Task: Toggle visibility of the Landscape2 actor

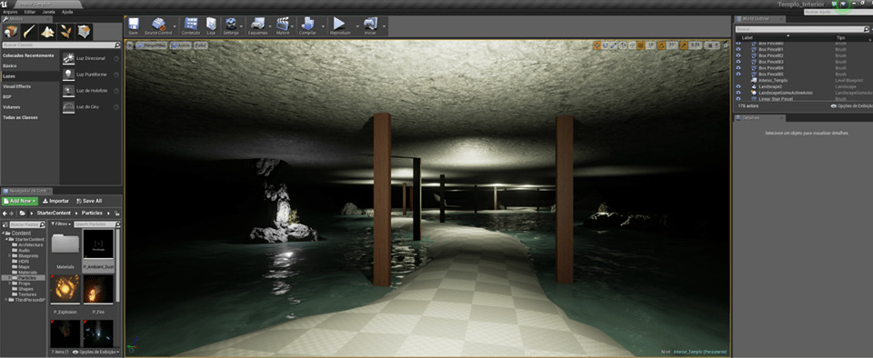Action: (738, 86)
